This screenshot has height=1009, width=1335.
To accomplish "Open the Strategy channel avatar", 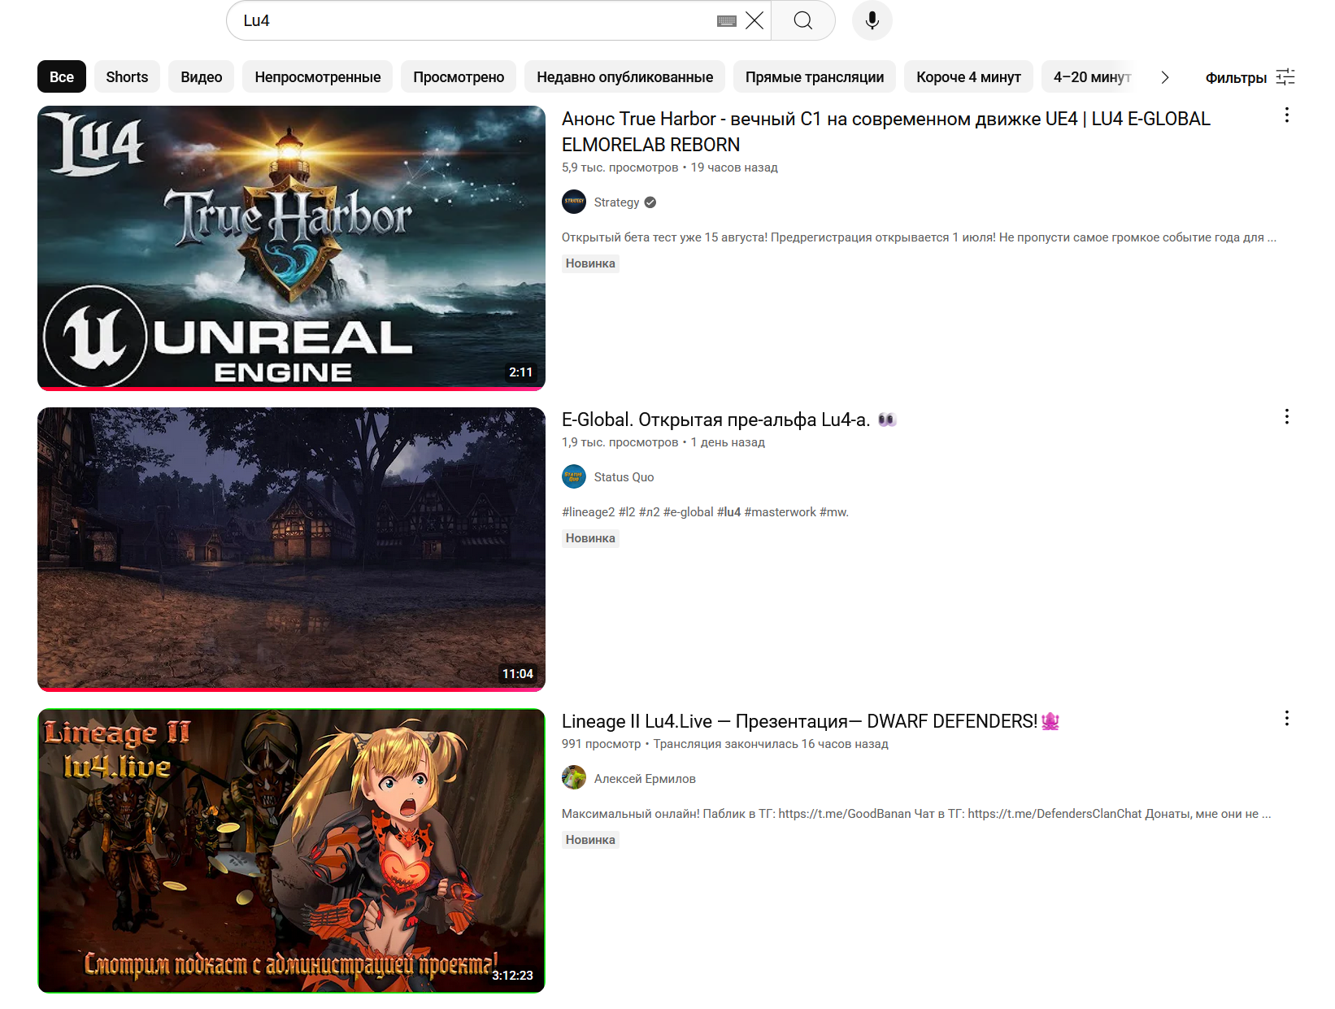I will point(574,202).
